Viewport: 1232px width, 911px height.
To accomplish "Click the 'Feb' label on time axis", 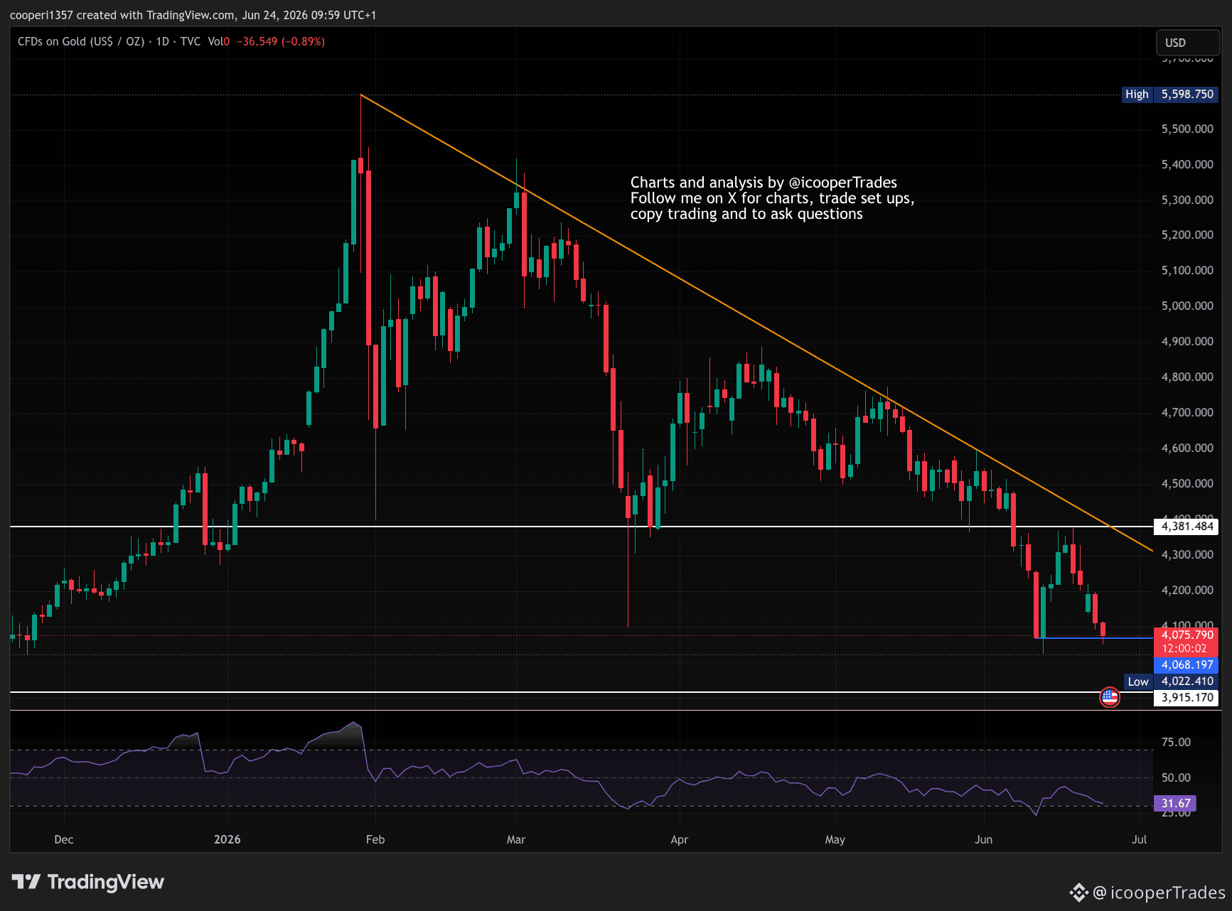I will coord(375,839).
